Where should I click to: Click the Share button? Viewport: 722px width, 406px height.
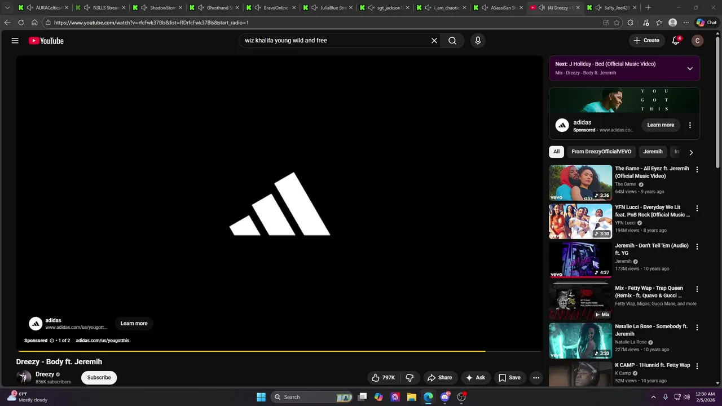click(x=439, y=378)
